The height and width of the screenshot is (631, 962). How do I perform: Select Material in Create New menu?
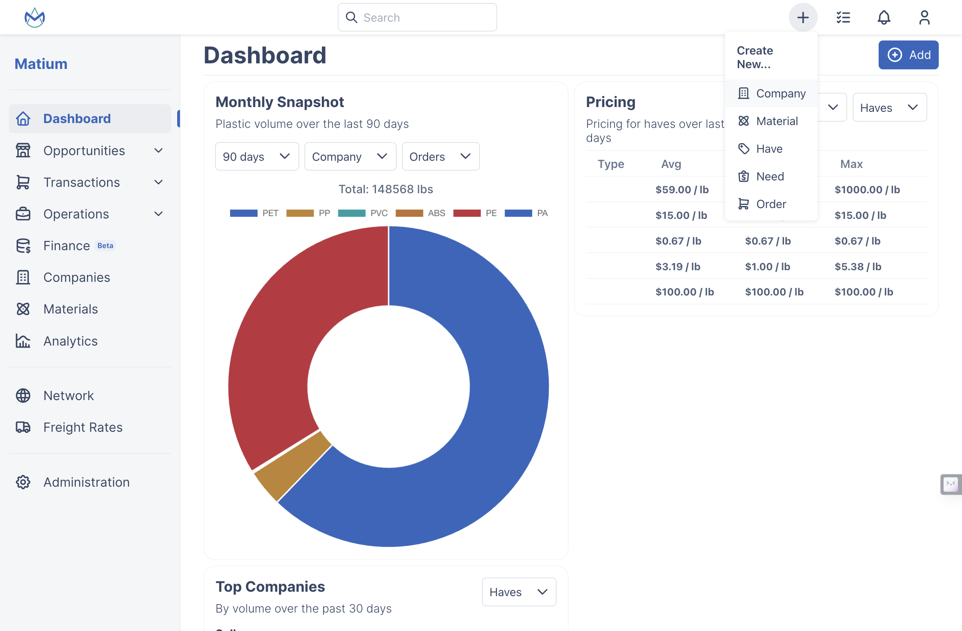[771, 121]
